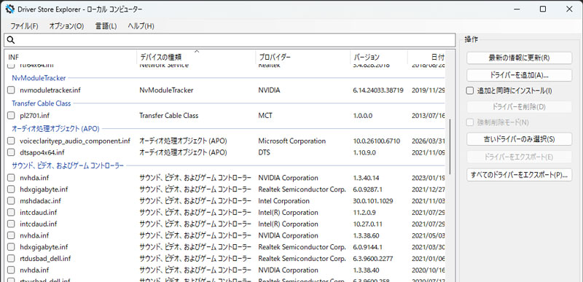Click the magnifier icon in the search bar
The width and height of the screenshot is (583, 282).
[11, 40]
